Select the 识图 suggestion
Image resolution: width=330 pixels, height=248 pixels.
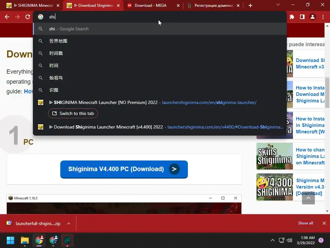coord(160,90)
